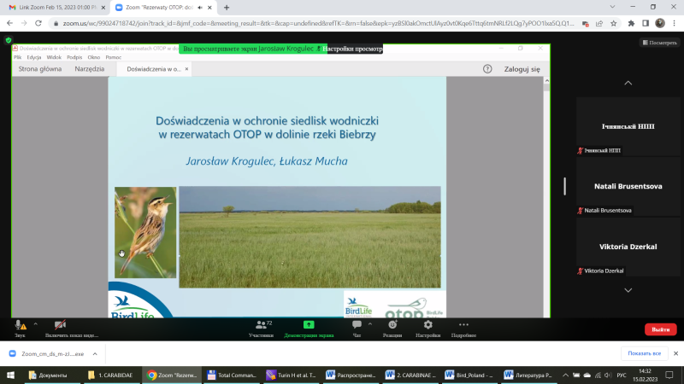This screenshot has width=684, height=384.
Task: Click the red Выйти leave button
Action: point(660,329)
